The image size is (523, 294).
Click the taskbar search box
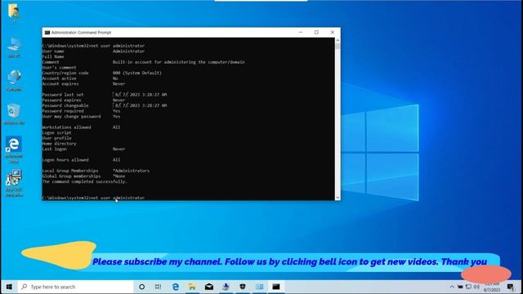click(76, 287)
